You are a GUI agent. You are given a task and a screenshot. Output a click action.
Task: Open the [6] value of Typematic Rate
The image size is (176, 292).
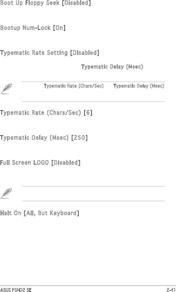(88, 113)
